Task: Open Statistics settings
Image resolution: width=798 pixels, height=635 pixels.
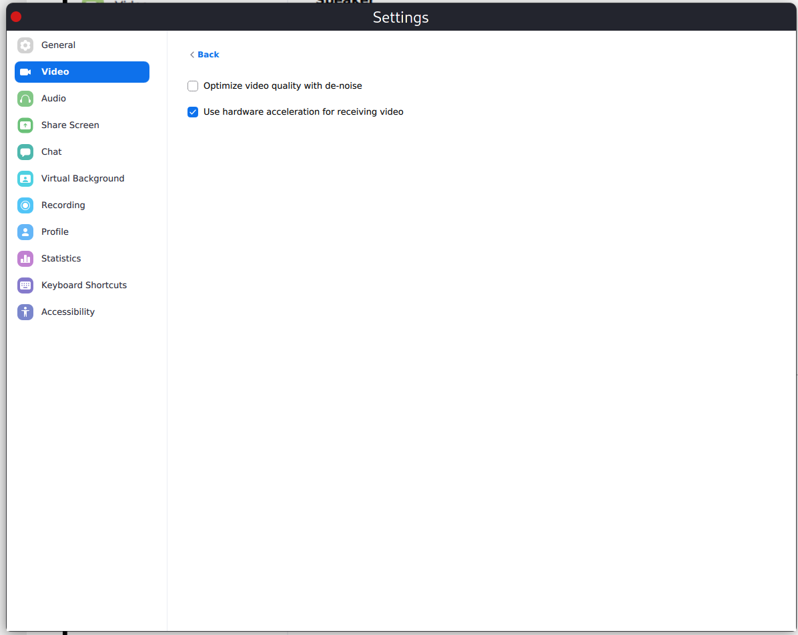Action: point(82,259)
